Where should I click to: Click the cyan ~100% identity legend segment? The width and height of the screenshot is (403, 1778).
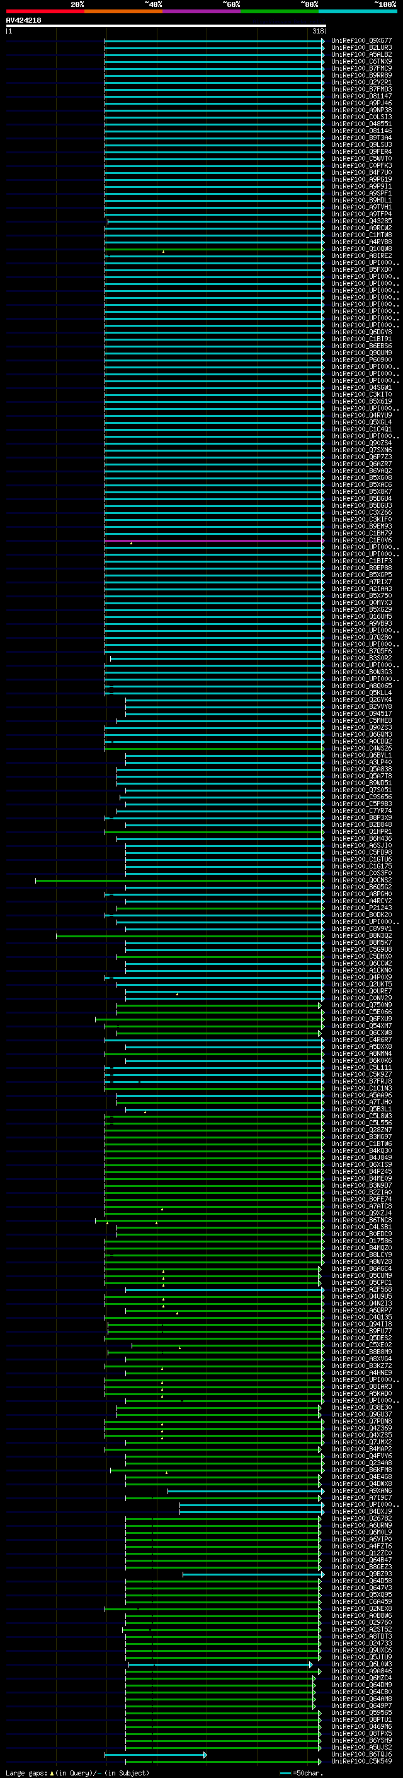(358, 11)
